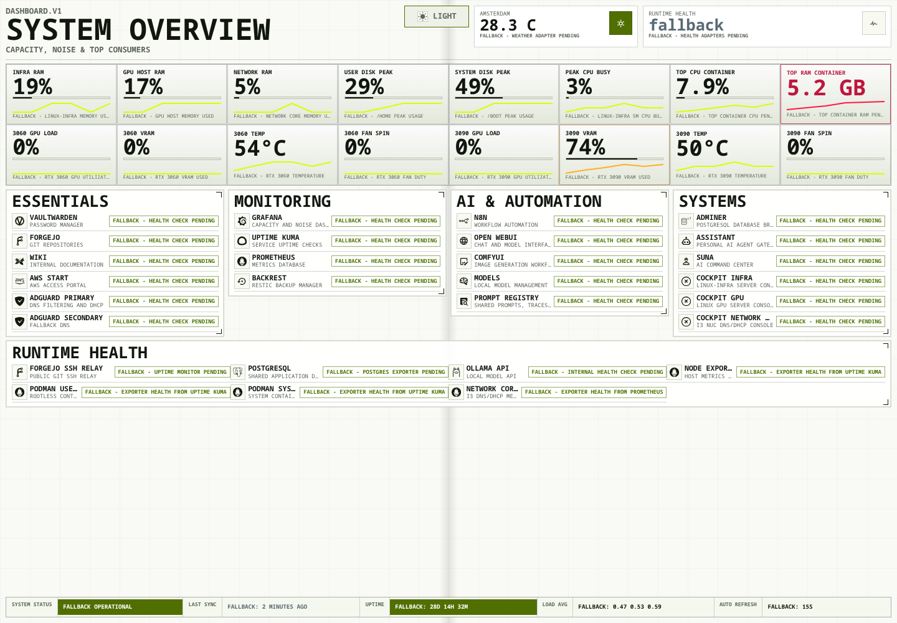897x623 pixels.
Task: Click the "FALLBACK OPERATIONAL" system status
Action: [120, 607]
